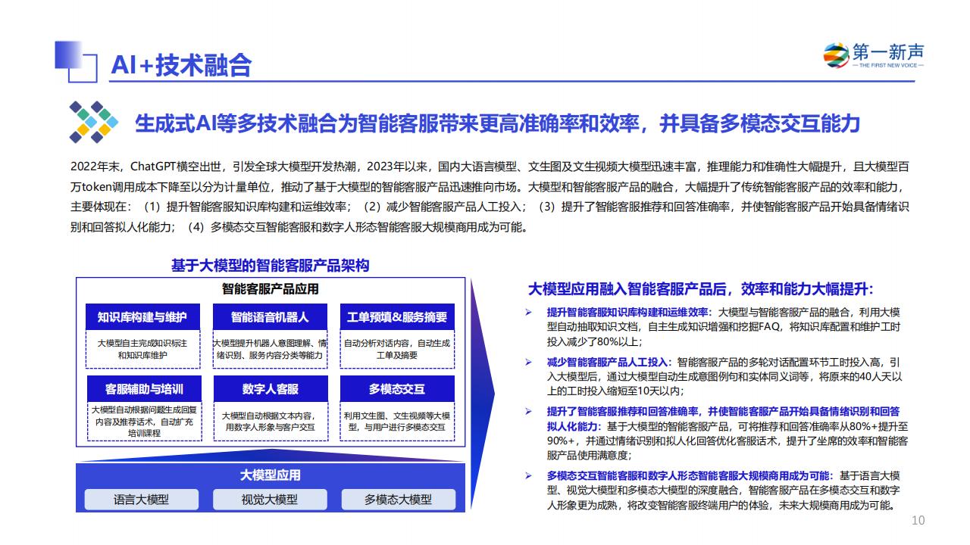970x545 pixels.
Task: Click the 大模型提升机器人意图理解 description
Action: (x=270, y=349)
